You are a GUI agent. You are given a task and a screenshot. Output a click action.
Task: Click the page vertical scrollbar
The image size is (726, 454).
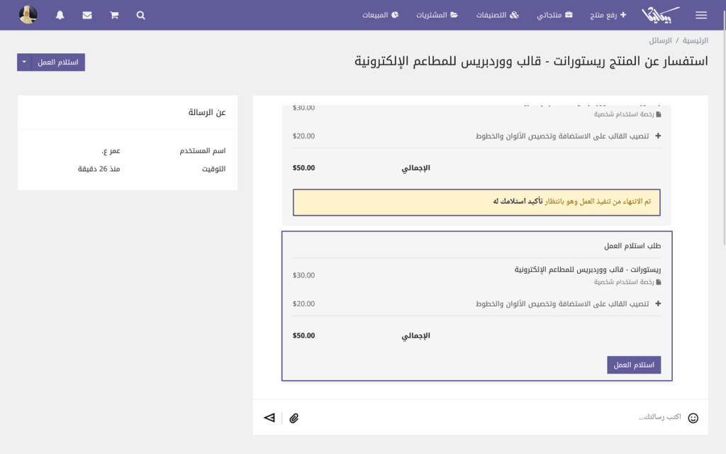(724, 126)
